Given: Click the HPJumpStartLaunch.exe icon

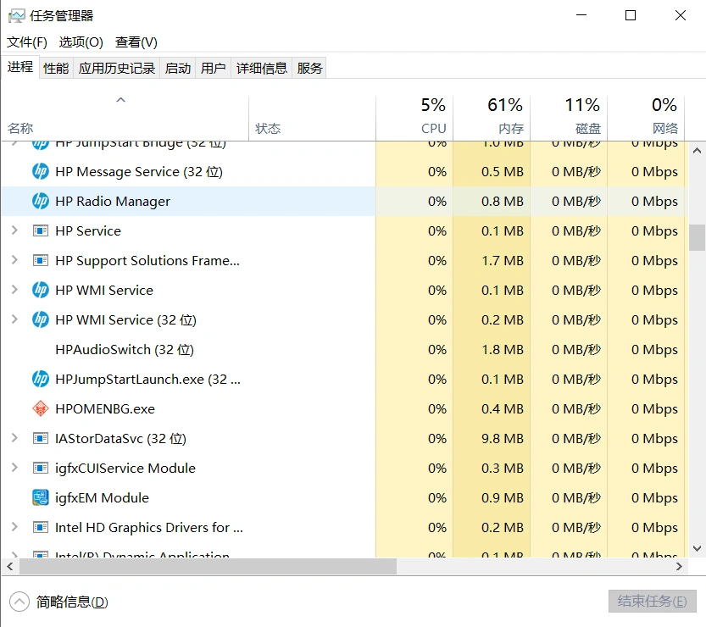Looking at the screenshot, I should pyautogui.click(x=40, y=380).
